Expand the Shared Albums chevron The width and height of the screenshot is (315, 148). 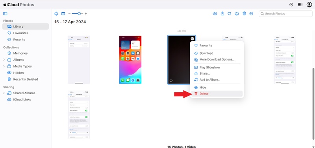[x=4, y=93]
